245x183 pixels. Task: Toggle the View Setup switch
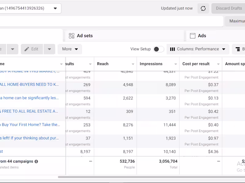(159, 49)
